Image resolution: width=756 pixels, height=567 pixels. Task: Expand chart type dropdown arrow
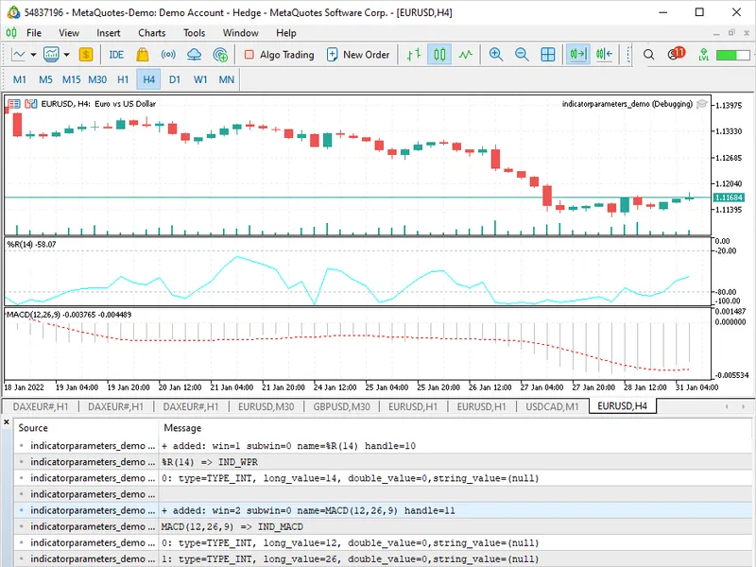33,55
